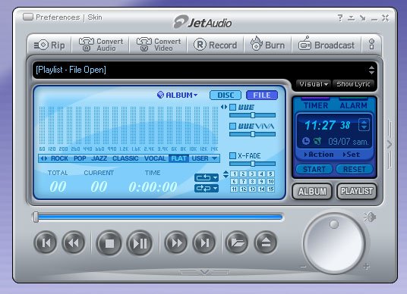Click the icon right of Broadcast
This screenshot has width=407, height=294.
pyautogui.click(x=371, y=44)
